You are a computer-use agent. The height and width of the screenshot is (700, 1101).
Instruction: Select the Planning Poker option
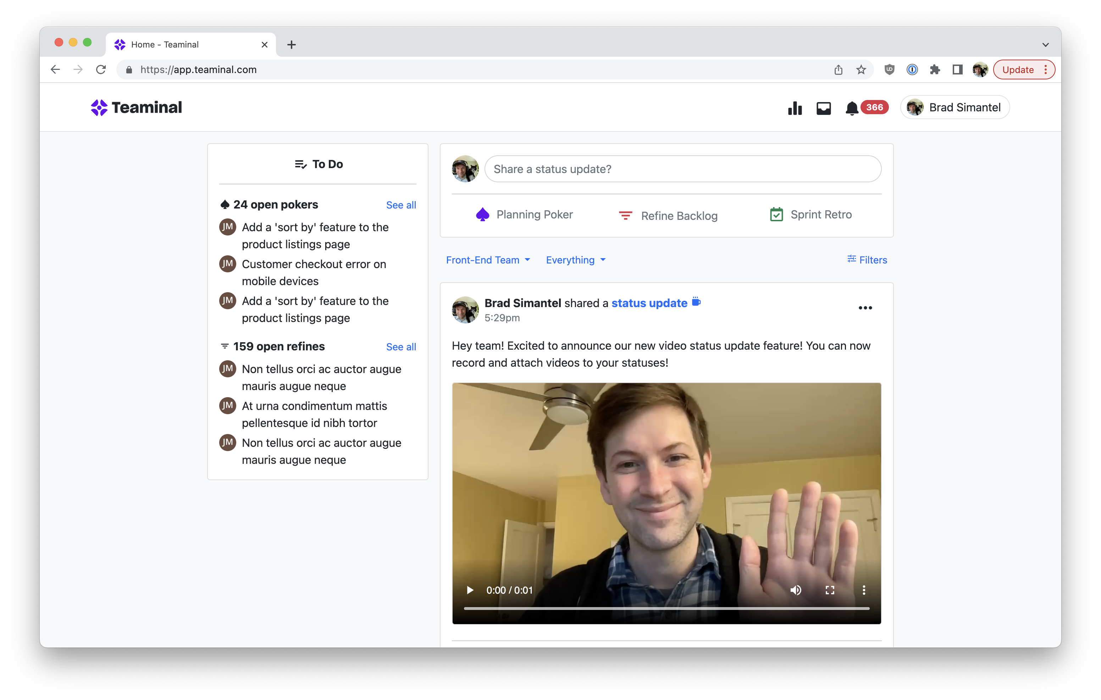coord(525,215)
